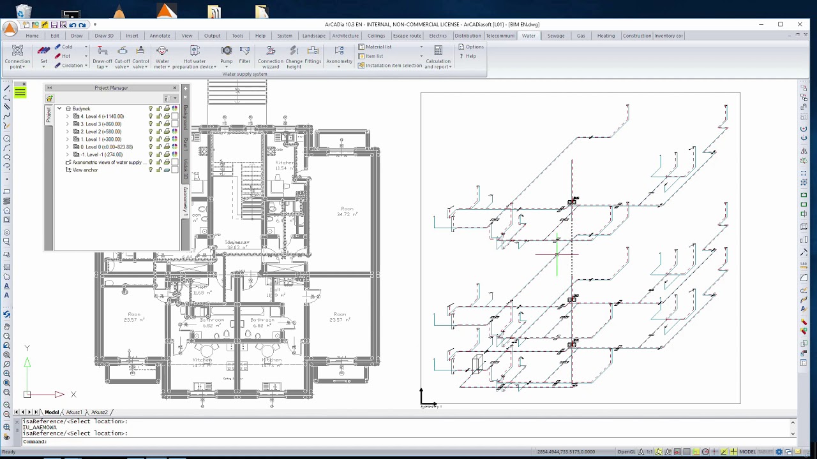817x459 pixels.
Task: Click the polar tracking icon in status bar
Action: [x=705, y=452]
